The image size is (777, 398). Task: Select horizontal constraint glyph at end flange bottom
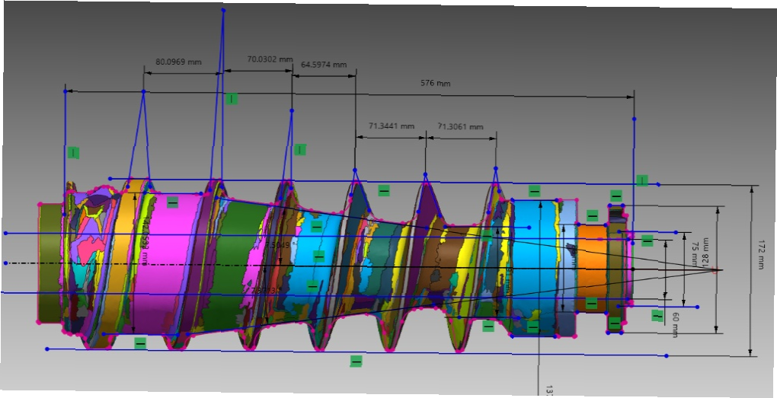[615, 323]
